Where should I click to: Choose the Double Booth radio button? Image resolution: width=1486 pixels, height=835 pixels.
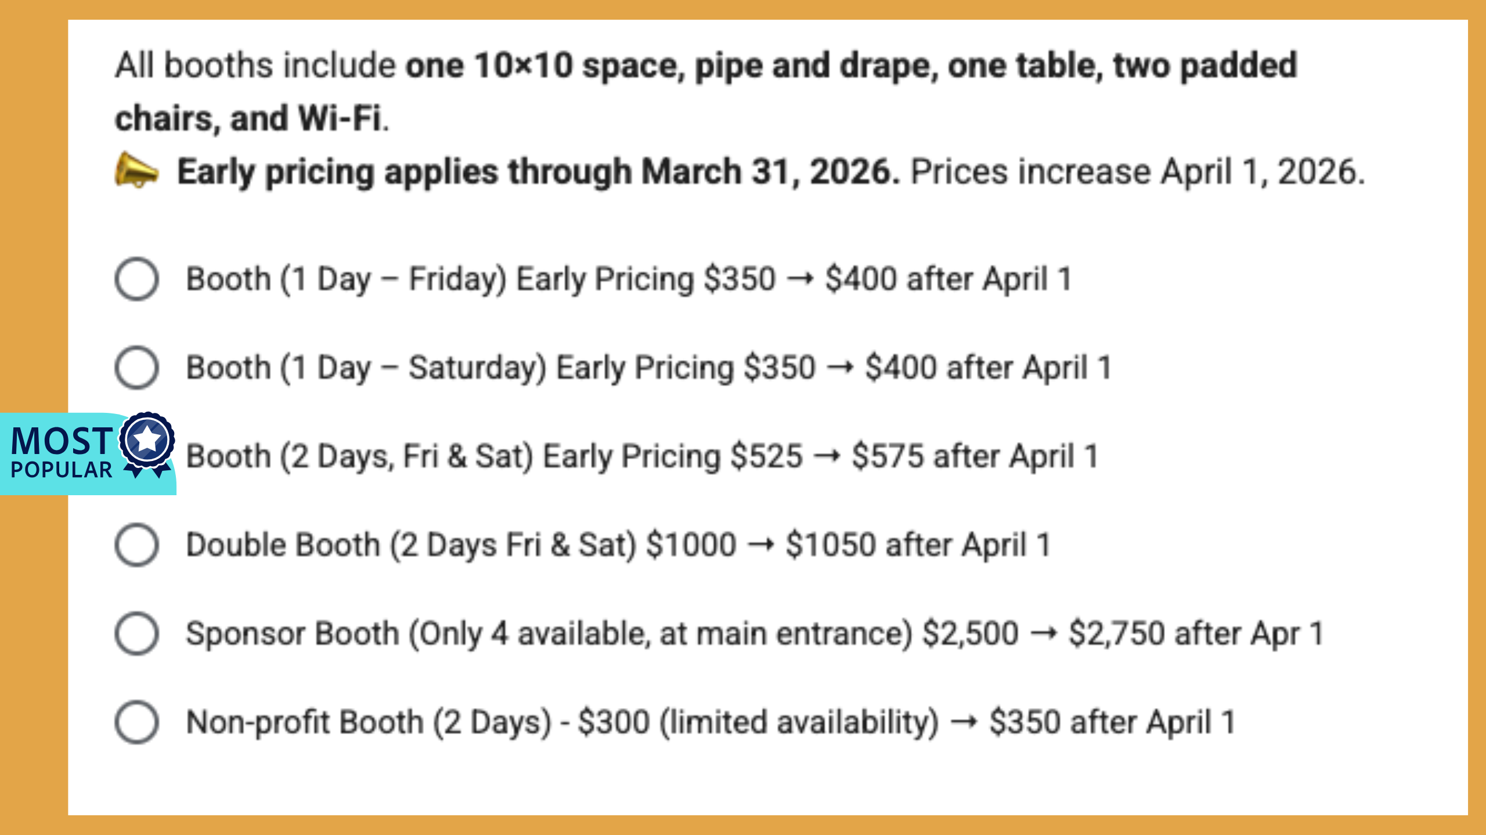pyautogui.click(x=136, y=545)
